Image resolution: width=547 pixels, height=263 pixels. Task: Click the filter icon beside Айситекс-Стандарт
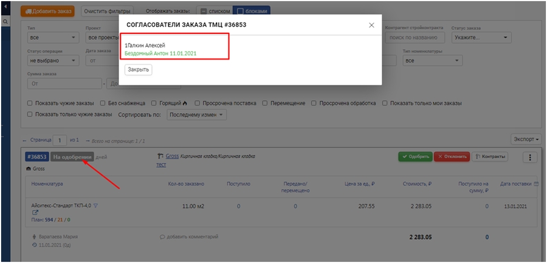[x=96, y=206]
